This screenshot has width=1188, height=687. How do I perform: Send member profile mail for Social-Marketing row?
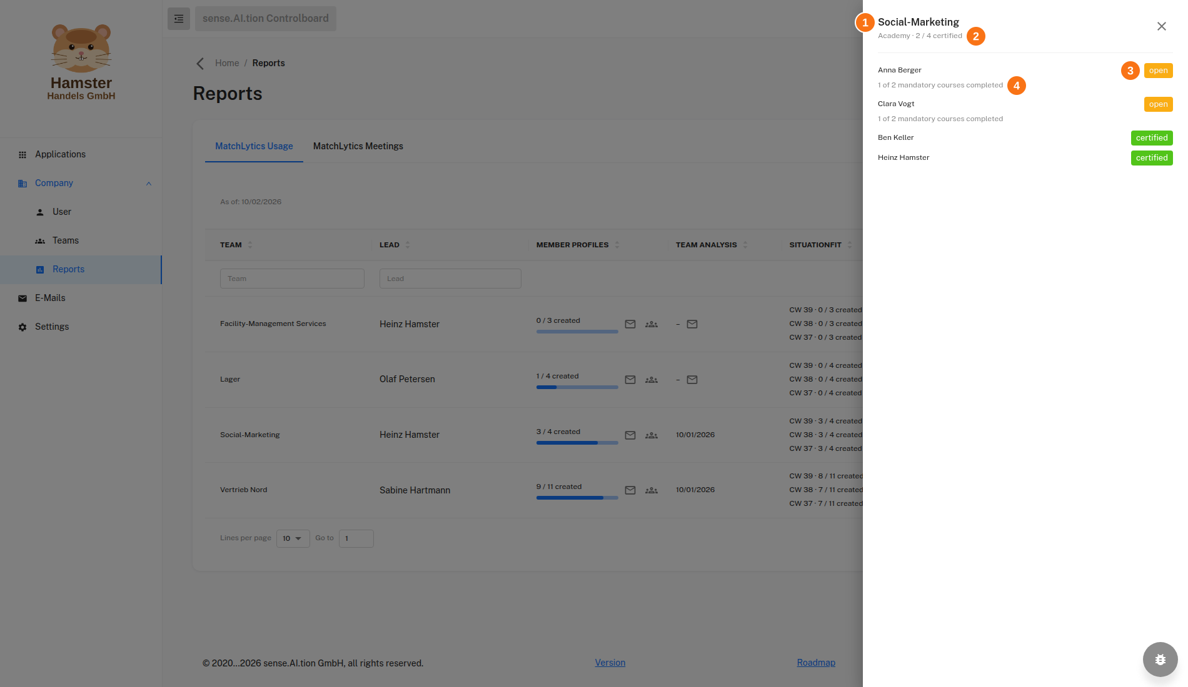tap(630, 435)
